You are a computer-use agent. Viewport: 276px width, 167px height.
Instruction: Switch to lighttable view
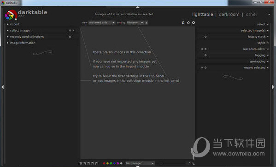point(203,15)
